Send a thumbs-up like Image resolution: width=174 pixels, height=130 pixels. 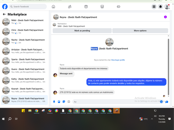167,102
